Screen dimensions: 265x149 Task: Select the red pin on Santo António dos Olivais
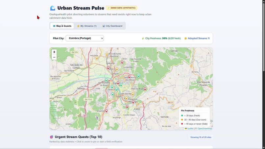[129, 77]
